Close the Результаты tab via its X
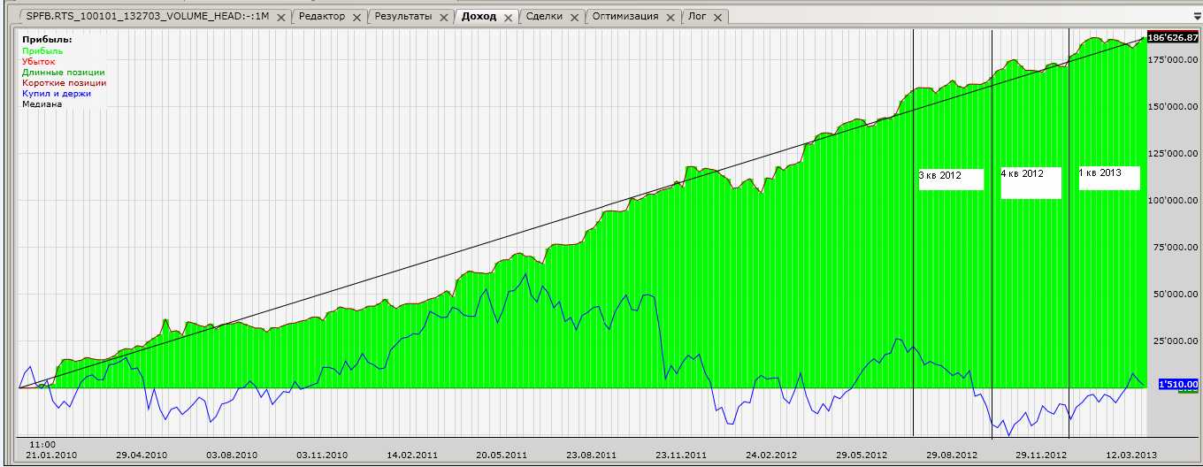Screen dimensions: 1203x467 click(x=443, y=17)
